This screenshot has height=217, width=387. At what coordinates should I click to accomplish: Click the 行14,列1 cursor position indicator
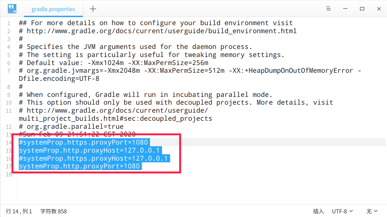click(18, 211)
